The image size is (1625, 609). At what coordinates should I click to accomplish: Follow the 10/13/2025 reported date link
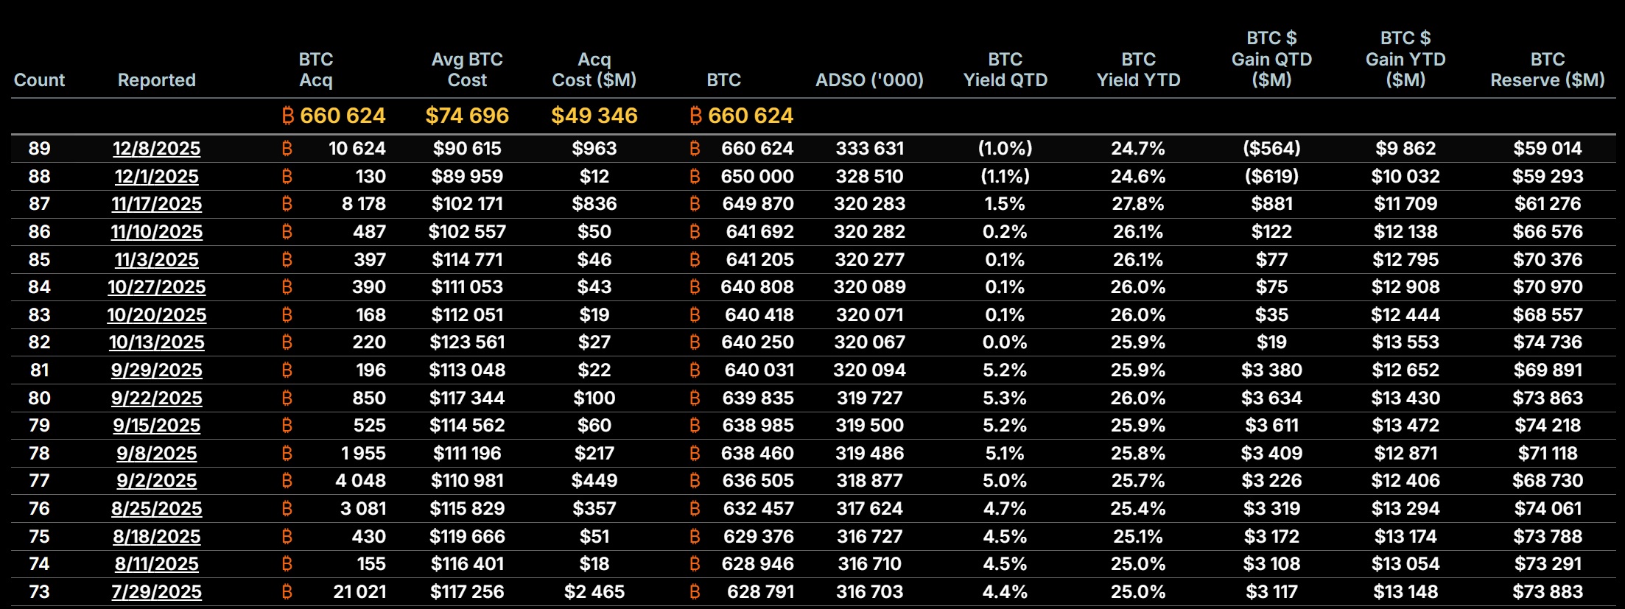point(156,342)
